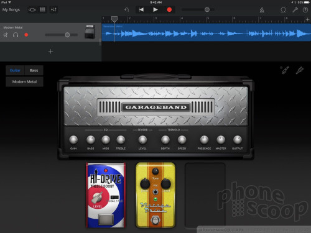Adjust the master volume slider knob
This screenshot has width=311, height=233.
207,10
